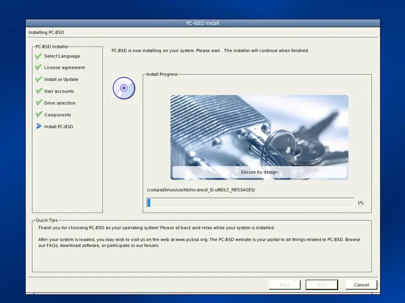Click the www.pcbsd.org website tip paragraph
Image resolution: width=405 pixels, height=303 pixels.
pos(199,242)
